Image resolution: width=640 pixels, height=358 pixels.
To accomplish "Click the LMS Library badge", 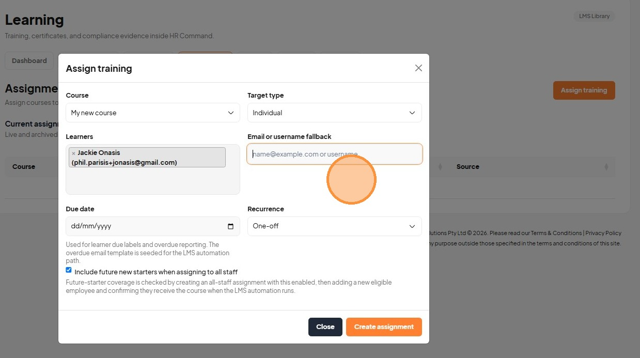I will click(x=594, y=16).
